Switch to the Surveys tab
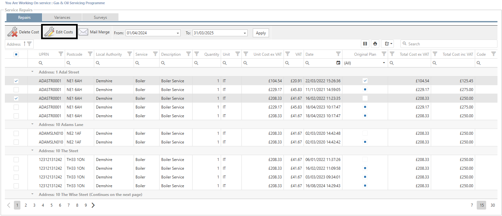 tap(100, 17)
